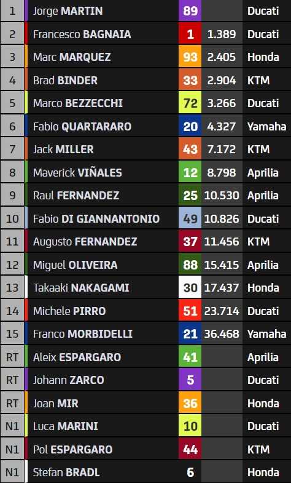Select the Brad BINDER row

click(145, 80)
